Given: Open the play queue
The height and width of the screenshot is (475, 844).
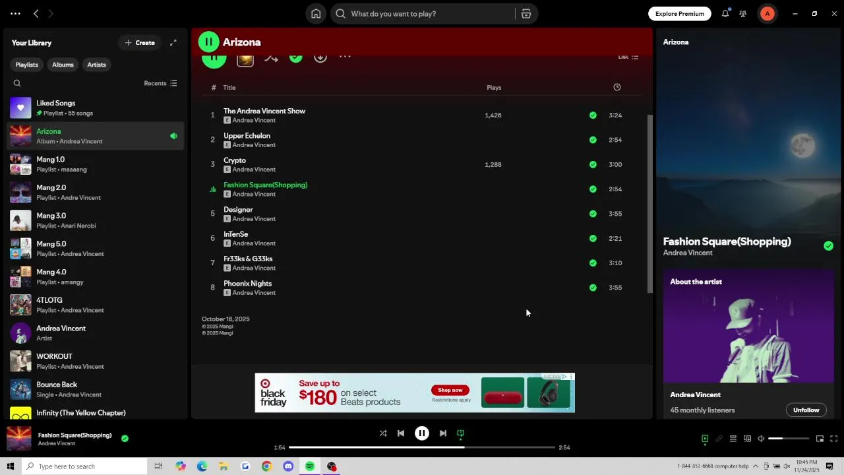Looking at the screenshot, I should tap(733, 439).
